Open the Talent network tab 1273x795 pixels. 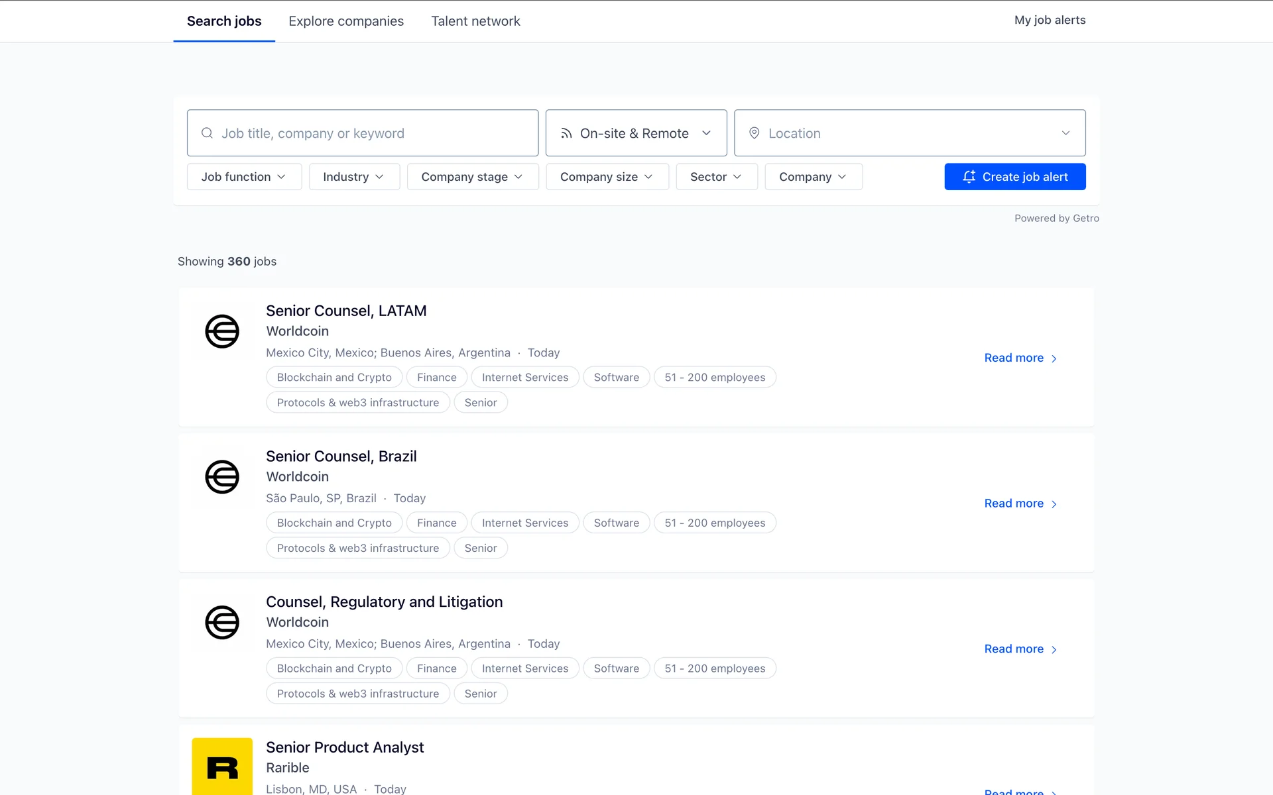[475, 21]
